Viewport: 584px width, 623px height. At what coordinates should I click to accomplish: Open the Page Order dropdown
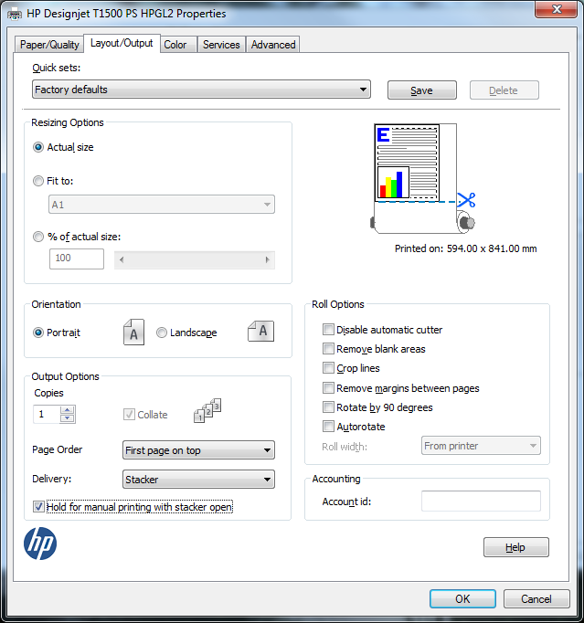click(198, 450)
